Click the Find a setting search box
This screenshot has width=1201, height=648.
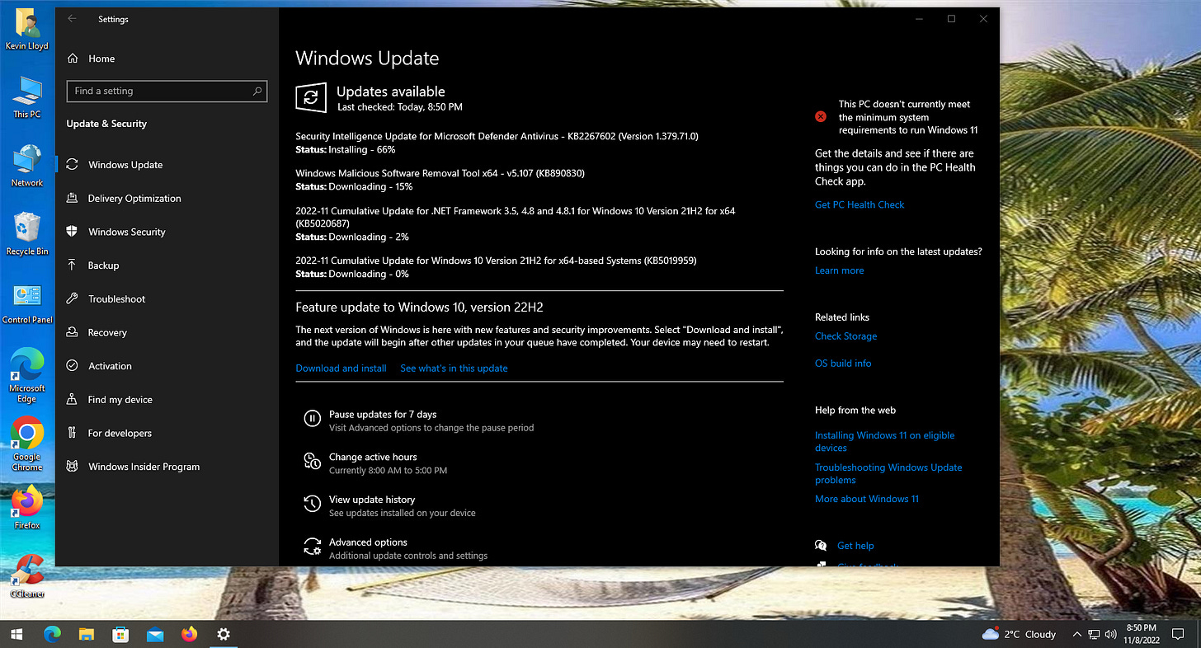pos(167,91)
